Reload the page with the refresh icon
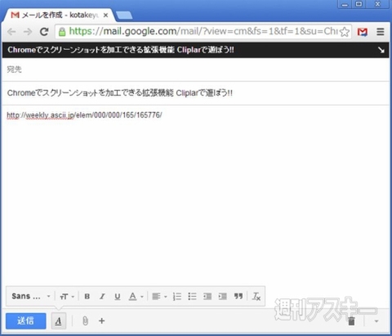Image resolution: width=392 pixels, height=336 pixels. tap(44, 32)
